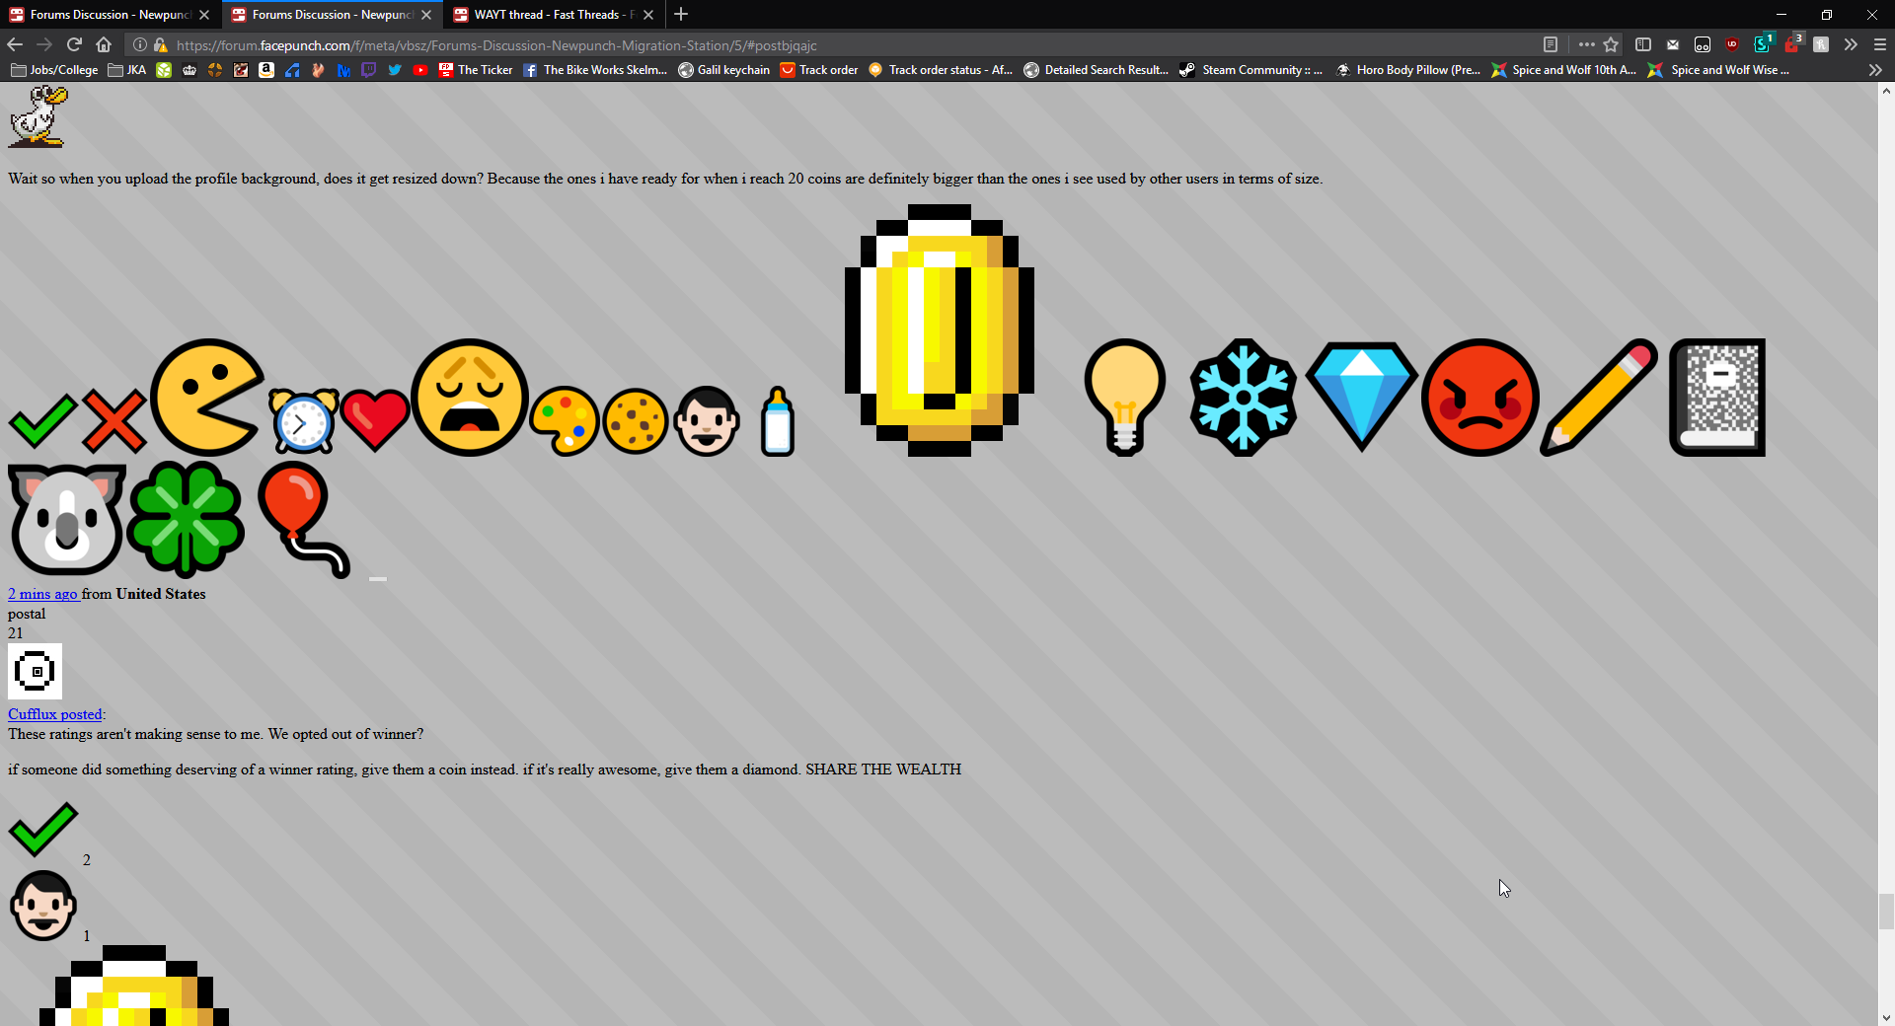The height and width of the screenshot is (1026, 1895).
Task: Click the red balloon rating icon
Action: (x=304, y=520)
